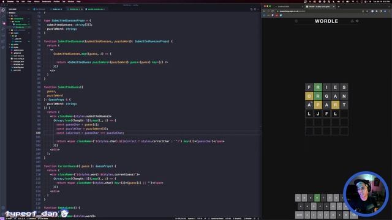Open the Wordle settings gear icon
392x220 pixels.
(x=357, y=21)
